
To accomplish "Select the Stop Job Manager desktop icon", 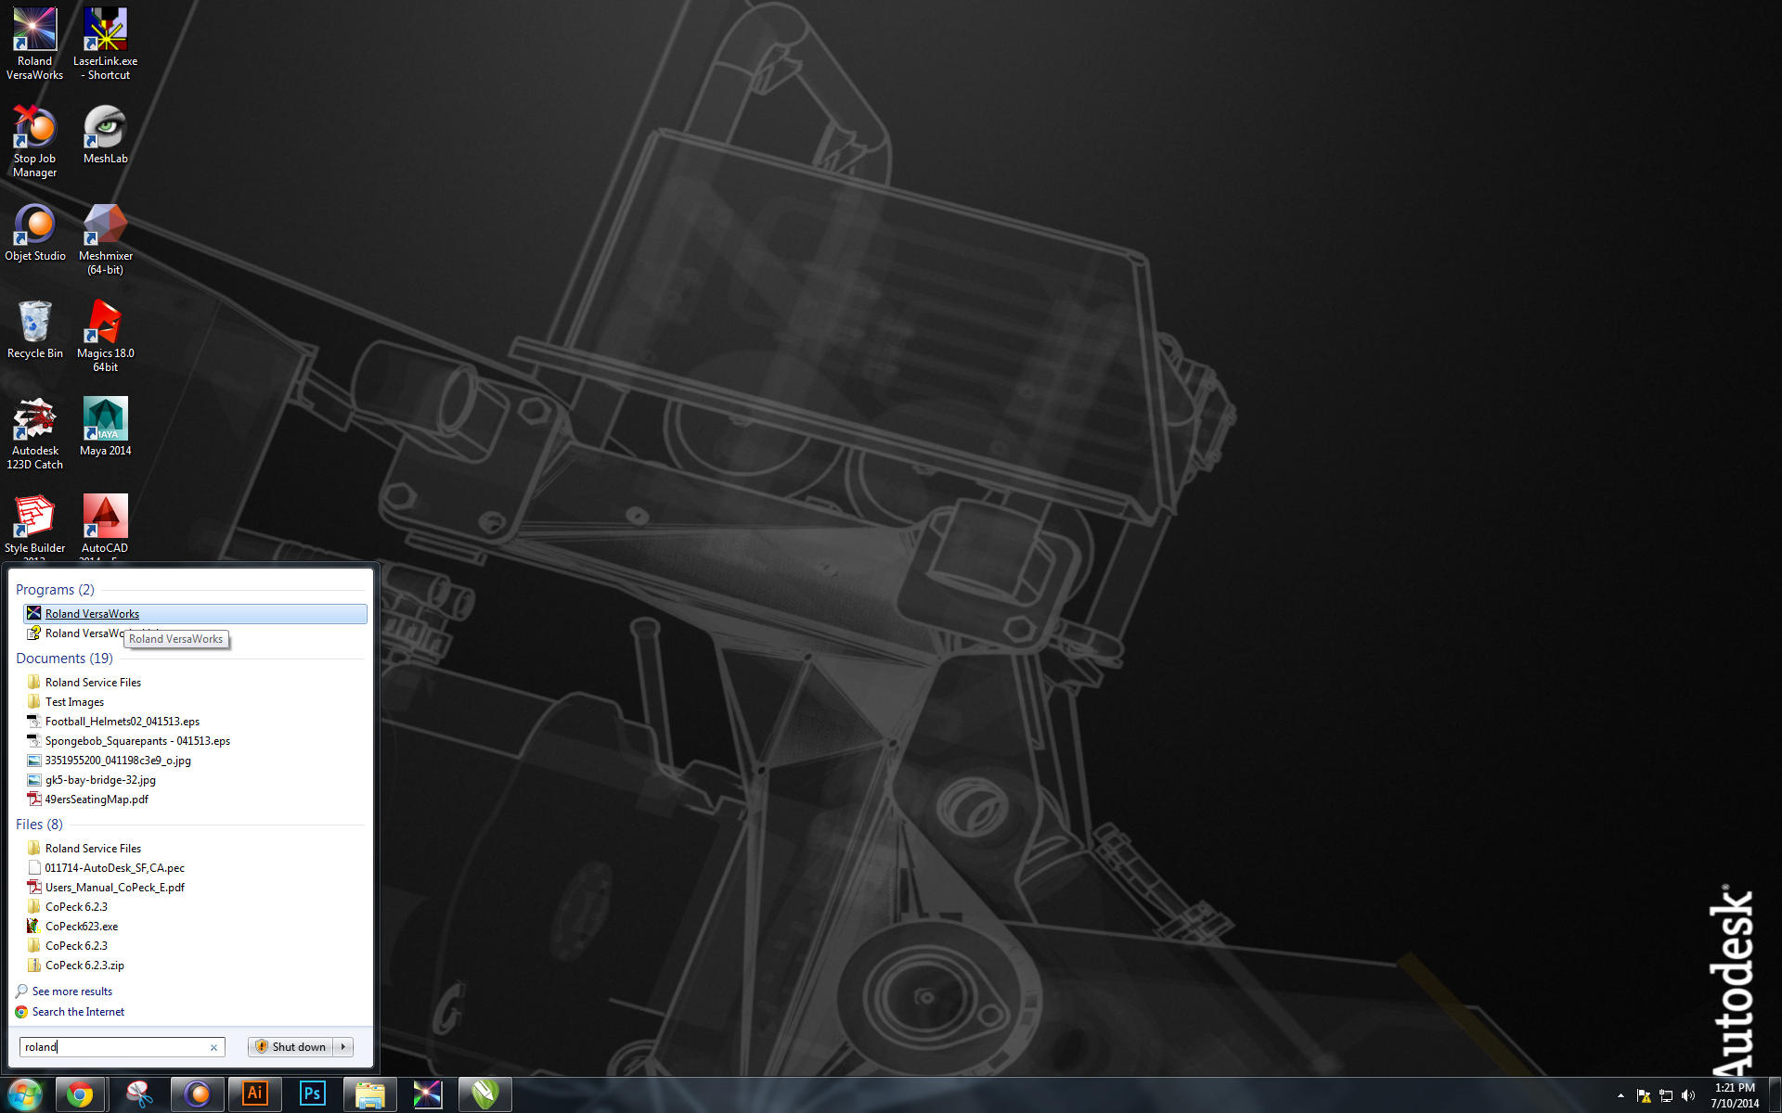I will click(x=34, y=141).
